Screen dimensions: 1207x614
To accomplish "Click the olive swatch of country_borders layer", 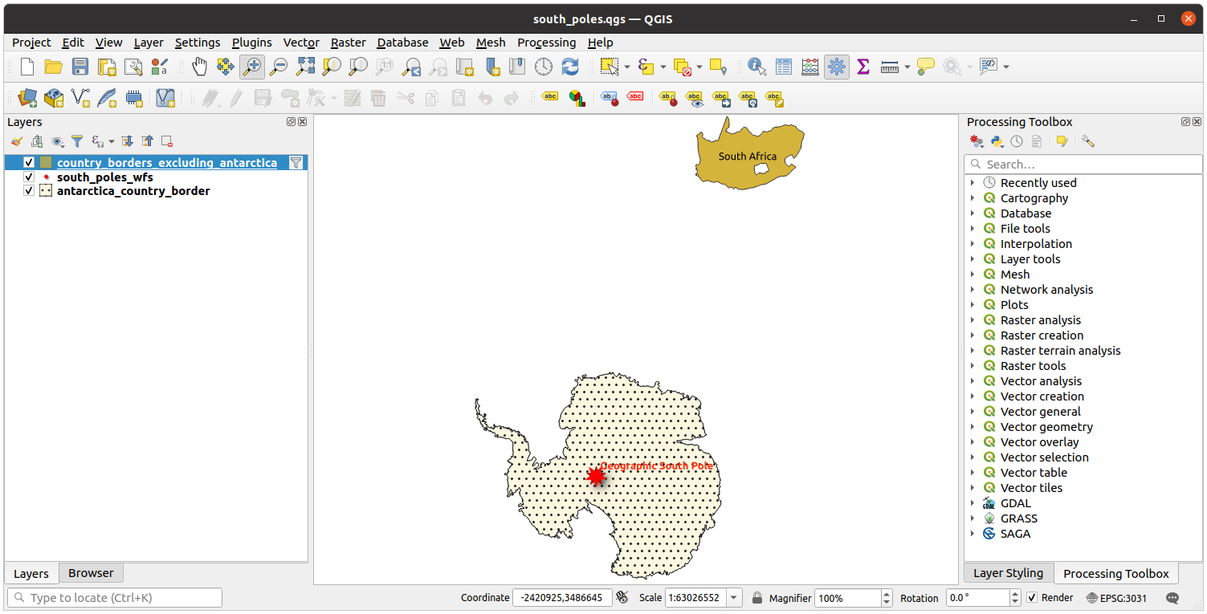I will (x=46, y=163).
